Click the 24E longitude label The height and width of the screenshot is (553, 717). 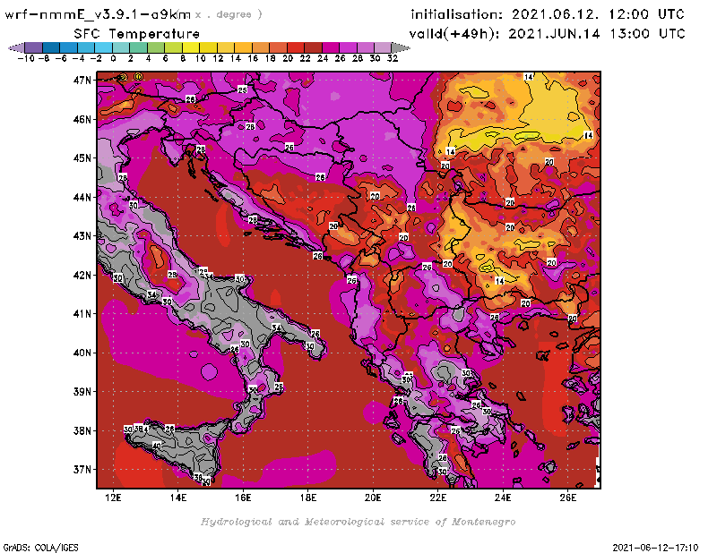tap(503, 498)
